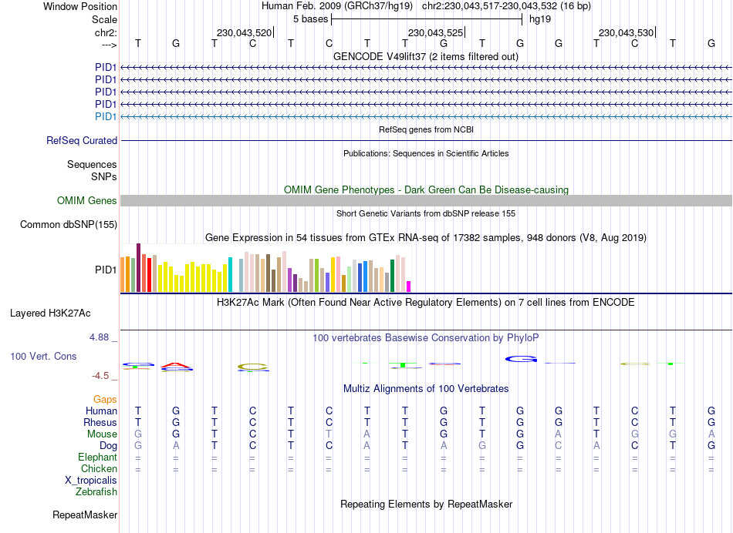This screenshot has width=733, height=533.
Task: Open Gene Expression in 54 tissues title
Action: 426,237
